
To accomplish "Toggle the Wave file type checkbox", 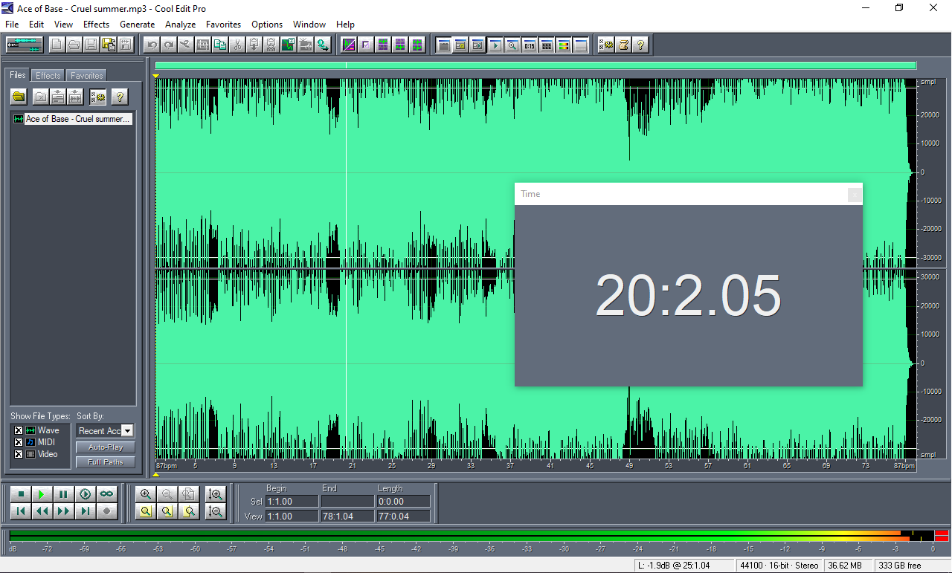I will click(x=19, y=430).
